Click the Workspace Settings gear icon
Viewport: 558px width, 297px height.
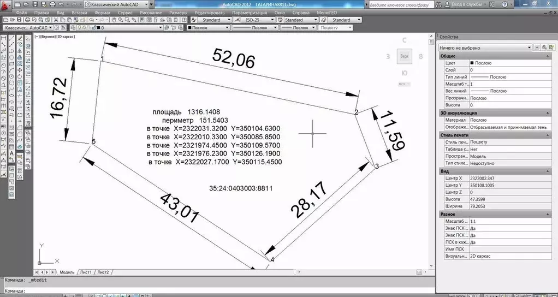(x=57, y=28)
